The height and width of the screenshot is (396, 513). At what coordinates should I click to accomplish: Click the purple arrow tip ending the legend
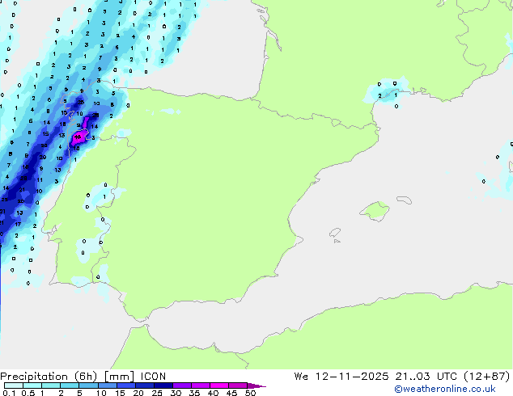(x=256, y=385)
